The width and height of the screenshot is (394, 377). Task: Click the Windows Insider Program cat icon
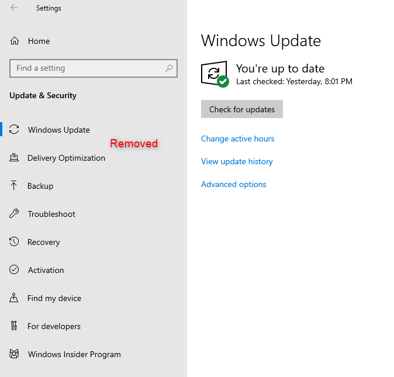pyautogui.click(x=14, y=354)
